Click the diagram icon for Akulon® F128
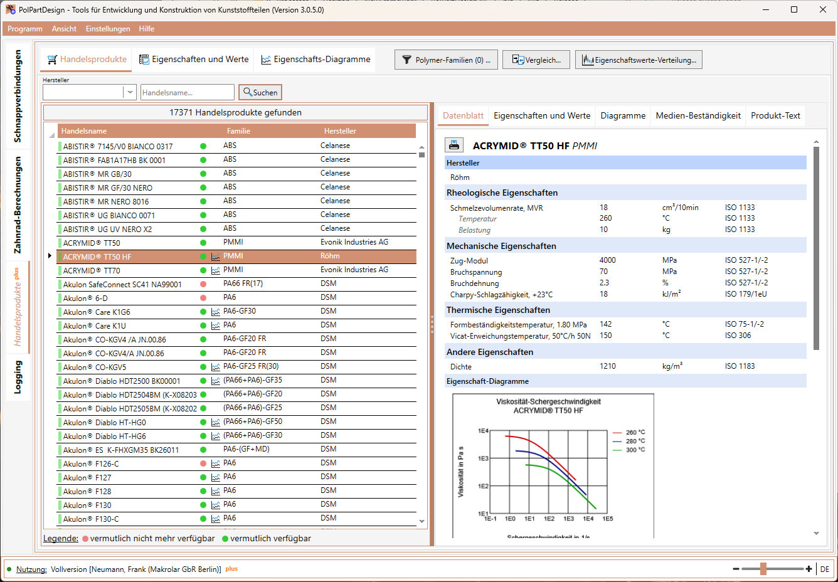Viewport: 838px width, 582px height. tap(216, 491)
